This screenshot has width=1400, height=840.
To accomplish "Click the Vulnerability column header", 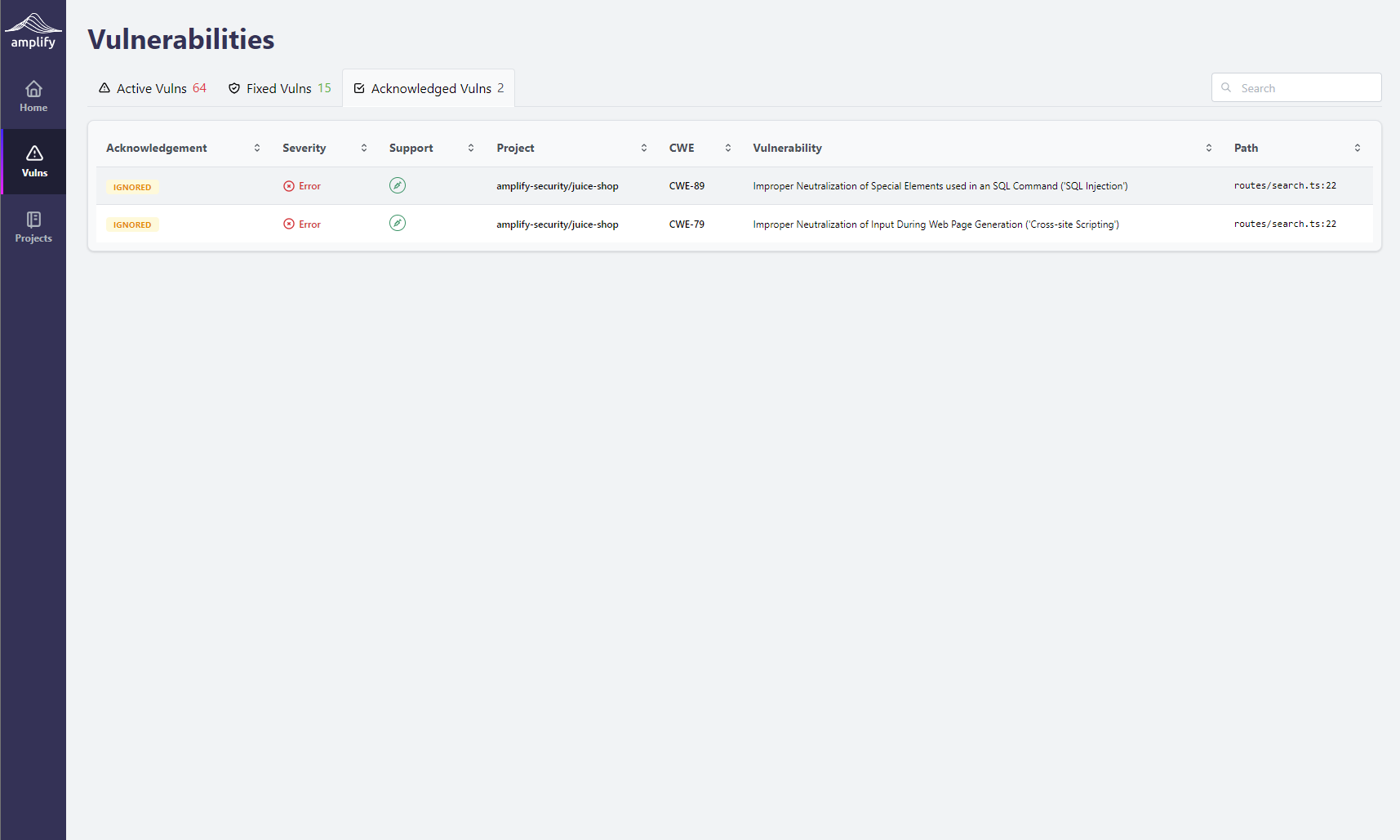I will (788, 148).
